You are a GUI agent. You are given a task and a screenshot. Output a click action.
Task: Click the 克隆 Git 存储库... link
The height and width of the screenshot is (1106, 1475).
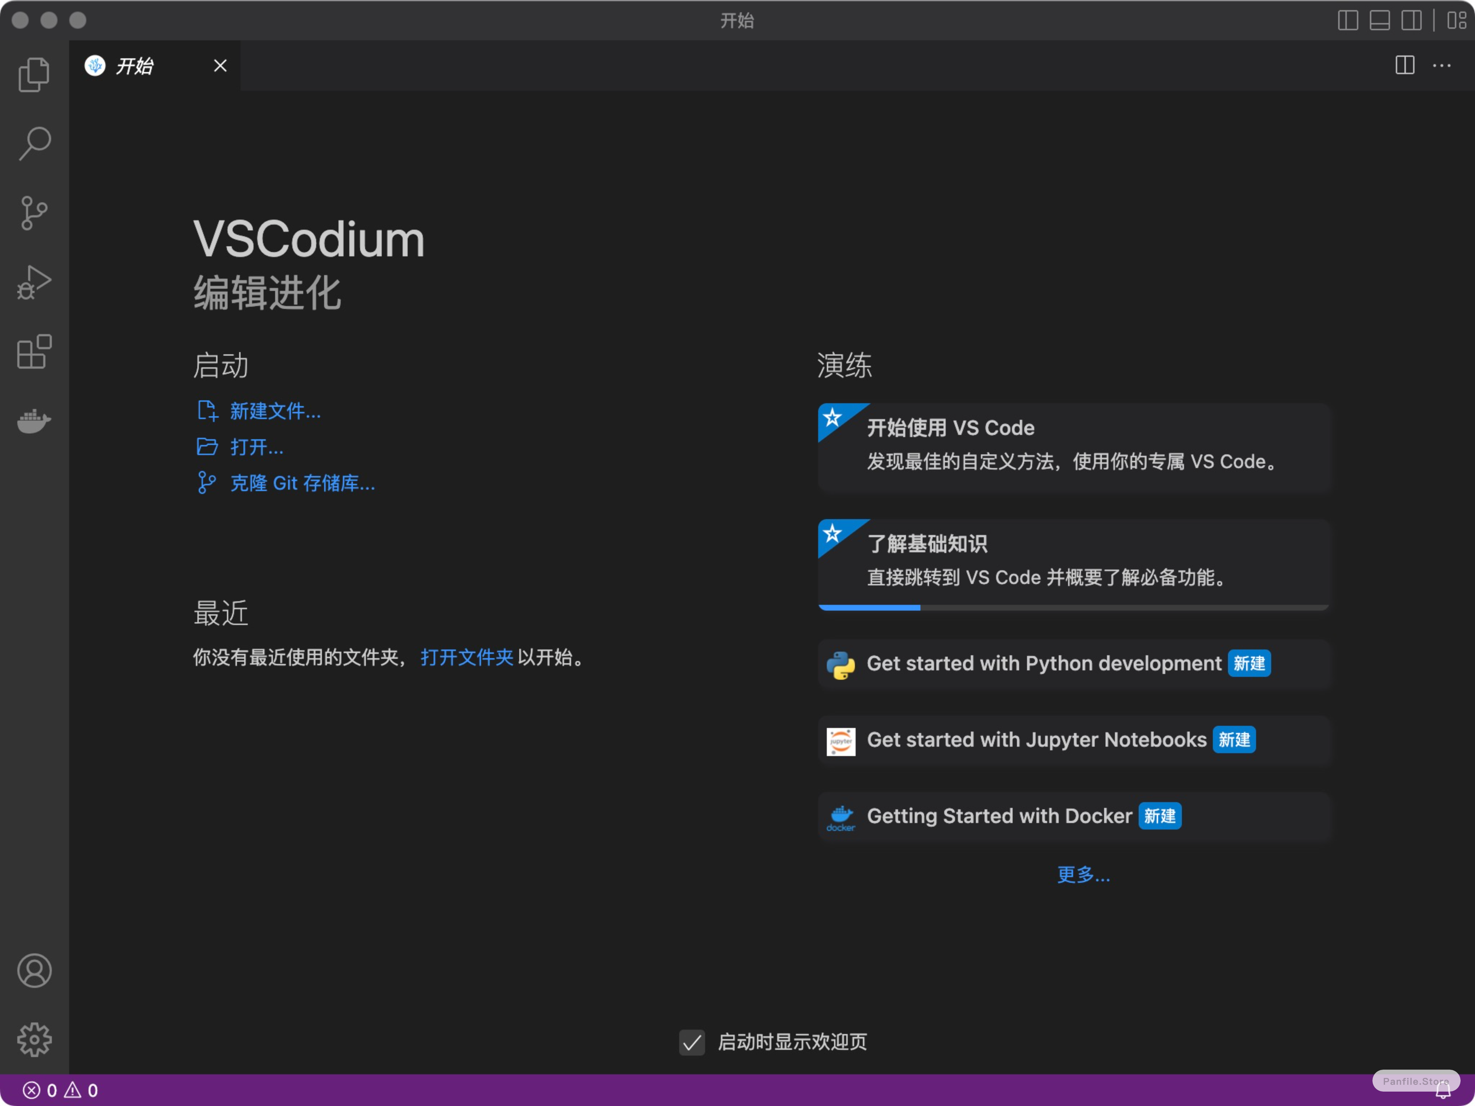point(303,483)
